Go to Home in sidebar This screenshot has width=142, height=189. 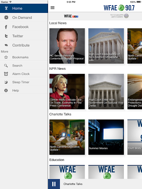pos(24,8)
